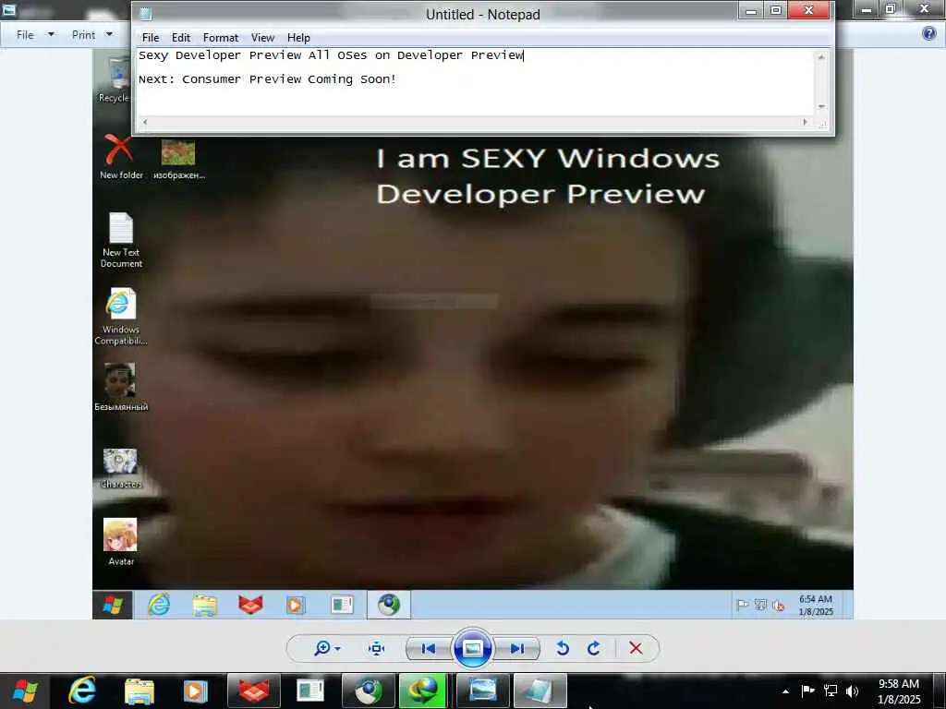Open the Notepad Help menu

pyautogui.click(x=298, y=37)
